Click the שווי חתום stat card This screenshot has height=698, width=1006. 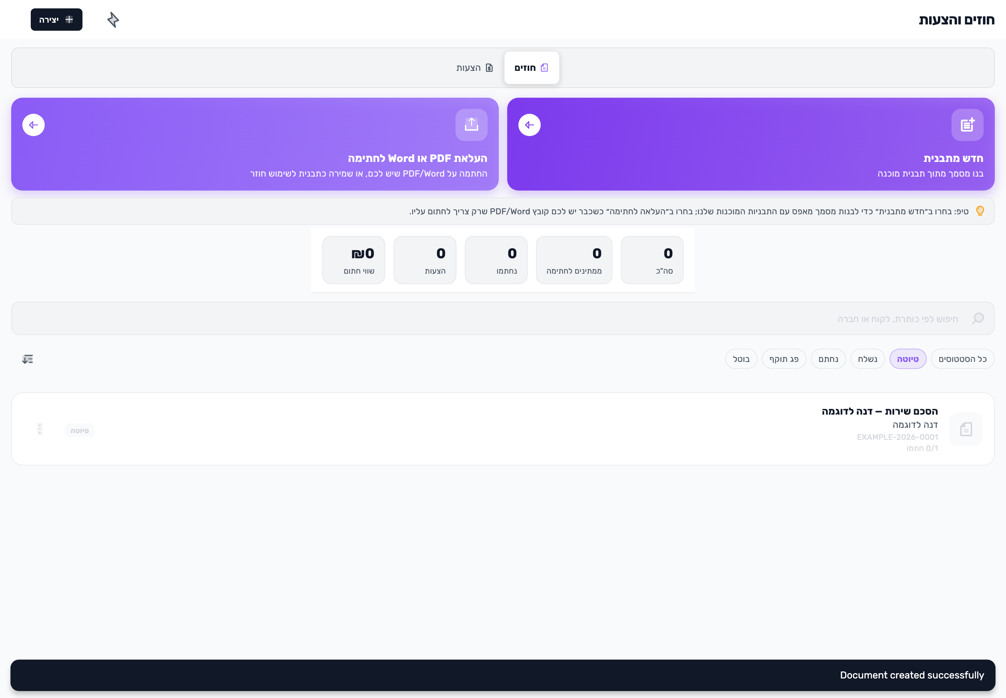point(354,260)
